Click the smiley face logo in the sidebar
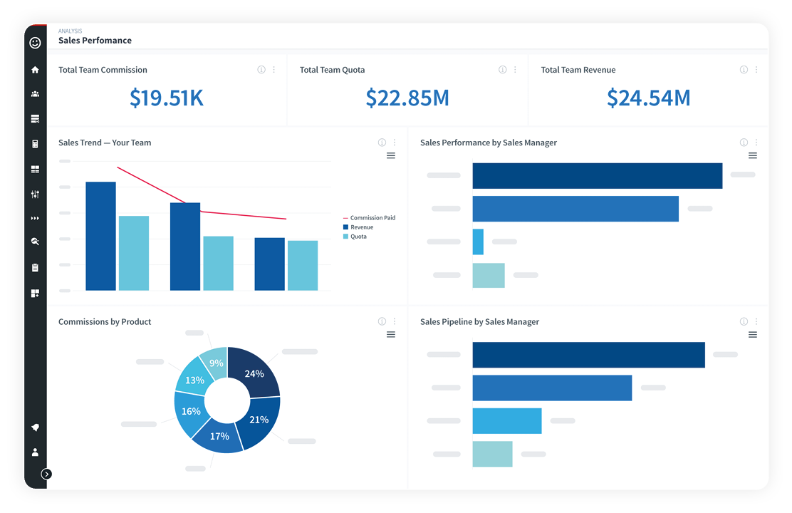This screenshot has width=792, height=513. [x=35, y=43]
